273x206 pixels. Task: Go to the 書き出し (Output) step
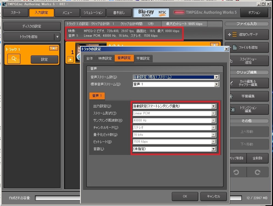pos(119,13)
